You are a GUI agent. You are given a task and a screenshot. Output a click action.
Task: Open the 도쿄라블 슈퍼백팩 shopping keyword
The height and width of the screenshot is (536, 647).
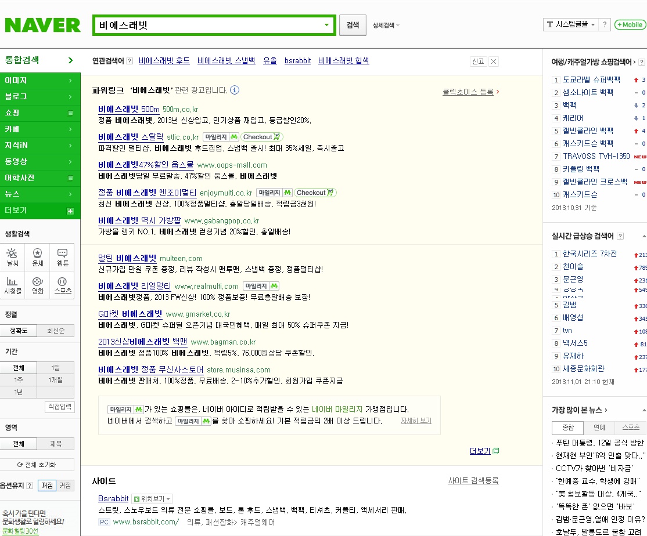pyautogui.click(x=592, y=79)
